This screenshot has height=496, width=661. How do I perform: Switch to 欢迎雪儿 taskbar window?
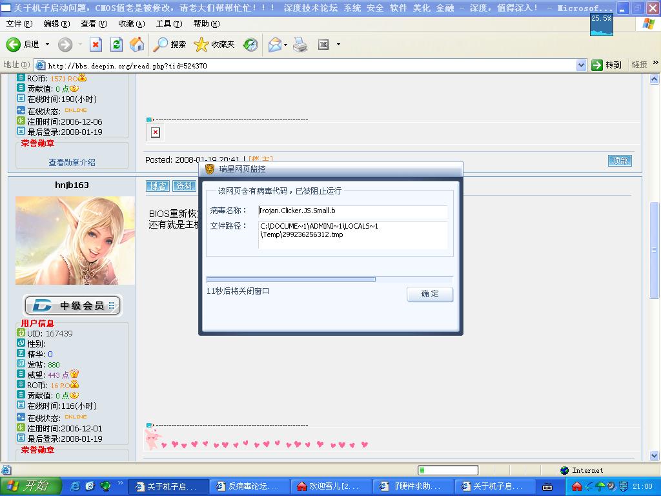coord(332,487)
